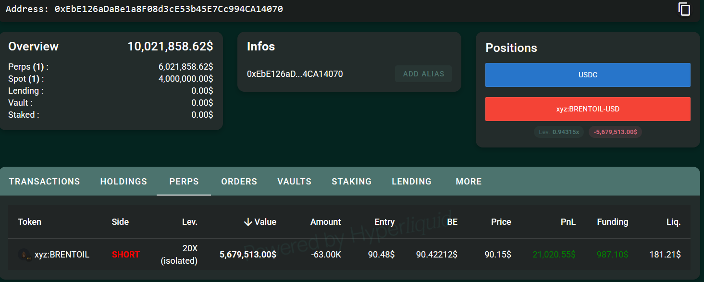Click the sort arrow beside the Value header
Image resolution: width=704 pixels, height=282 pixels.
(248, 222)
